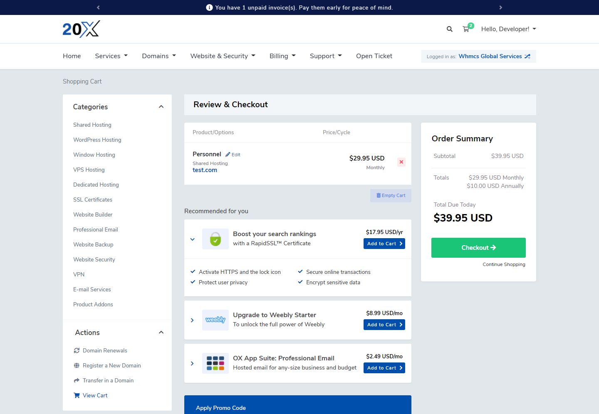Click the Empty Cart button
Viewport: 599px width, 414px height.
[x=391, y=196]
